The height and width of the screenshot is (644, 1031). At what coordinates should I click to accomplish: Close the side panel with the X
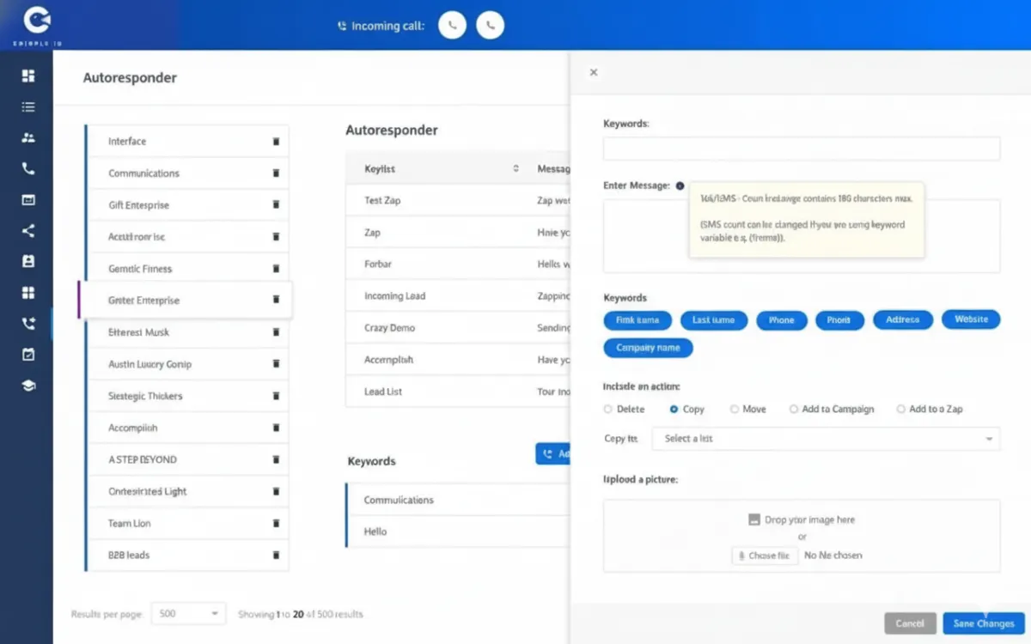pyautogui.click(x=594, y=73)
